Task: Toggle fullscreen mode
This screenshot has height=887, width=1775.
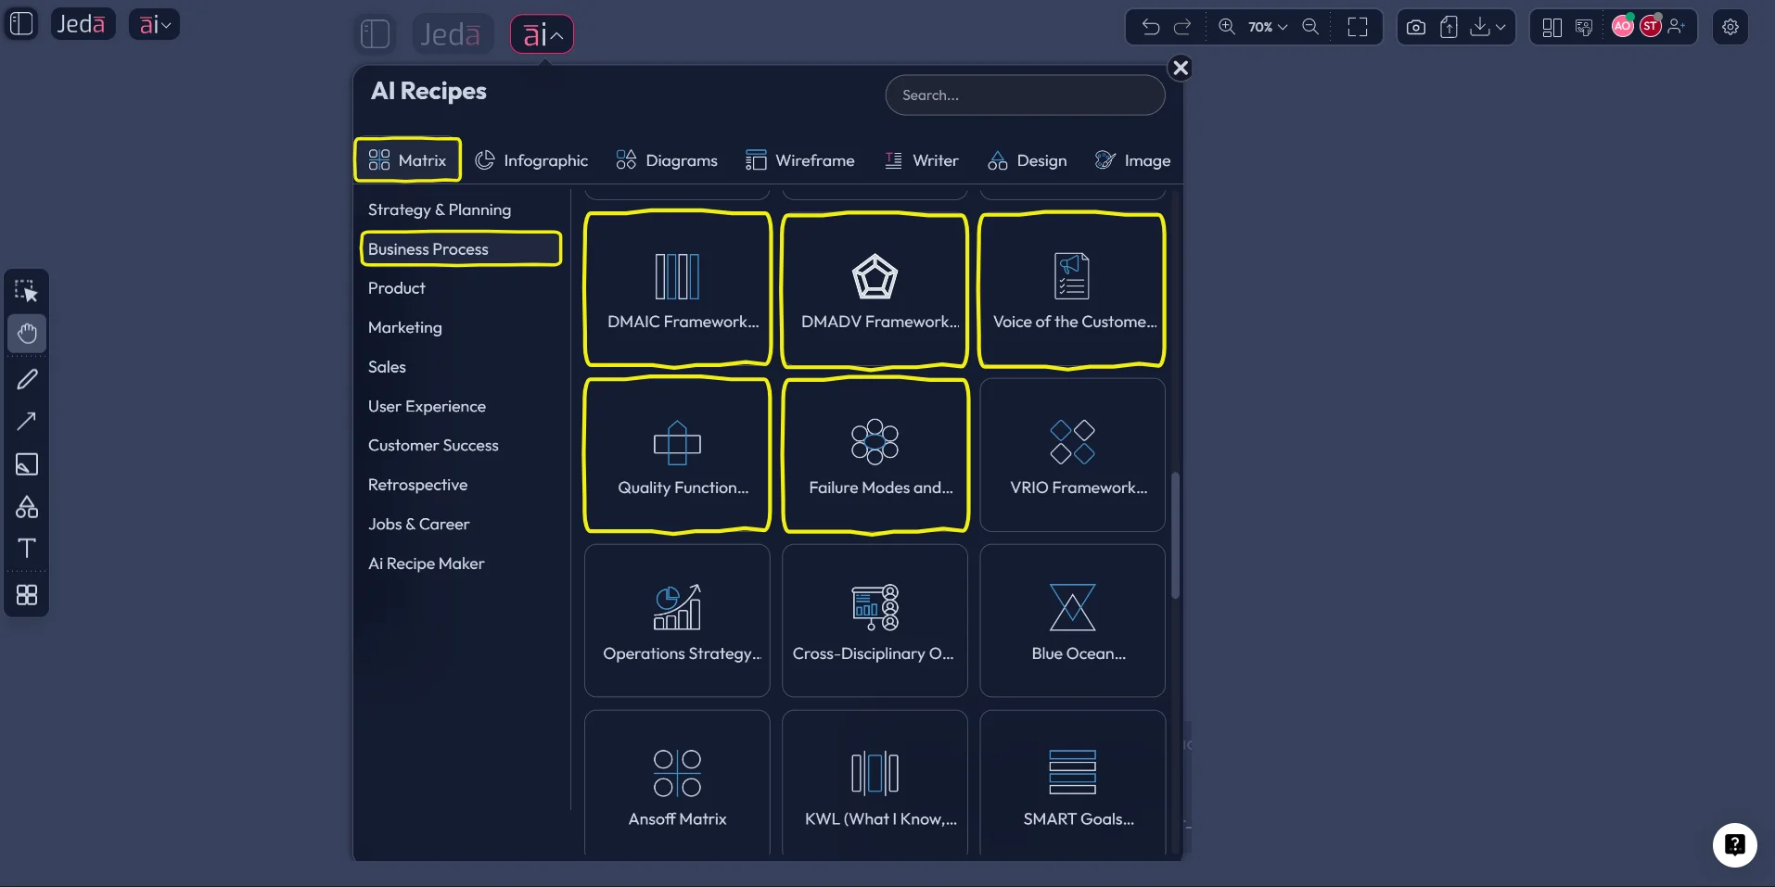Action: pos(1358,27)
